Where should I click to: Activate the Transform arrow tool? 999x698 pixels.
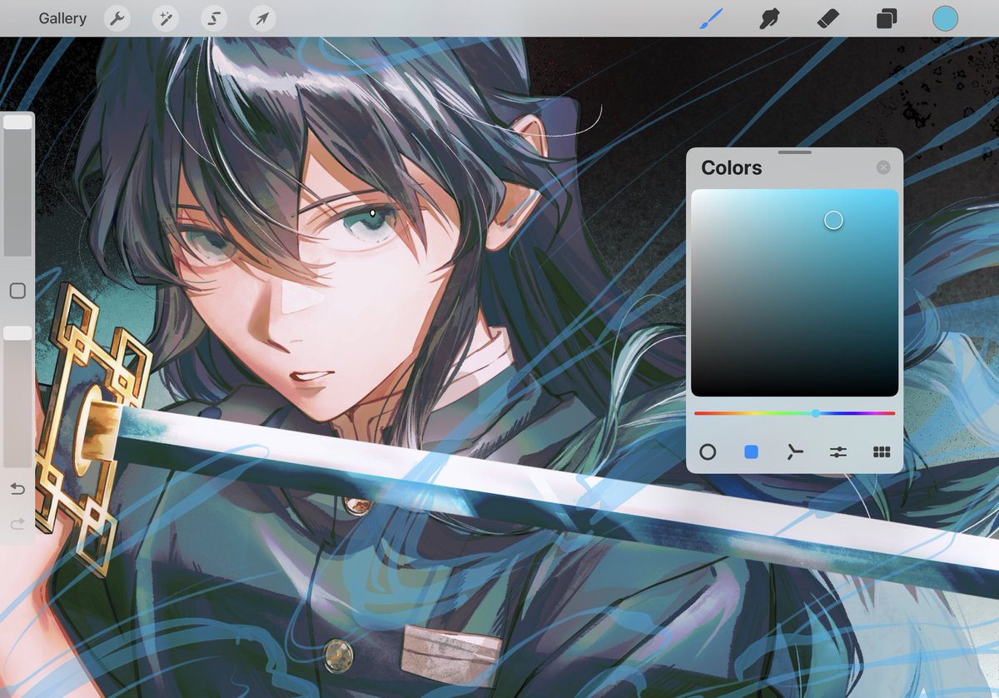pyautogui.click(x=262, y=18)
